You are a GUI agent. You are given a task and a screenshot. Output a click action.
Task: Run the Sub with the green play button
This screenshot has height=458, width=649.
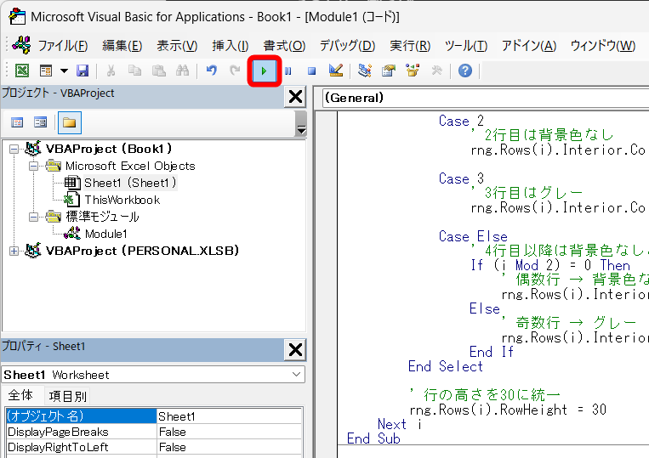tap(264, 71)
